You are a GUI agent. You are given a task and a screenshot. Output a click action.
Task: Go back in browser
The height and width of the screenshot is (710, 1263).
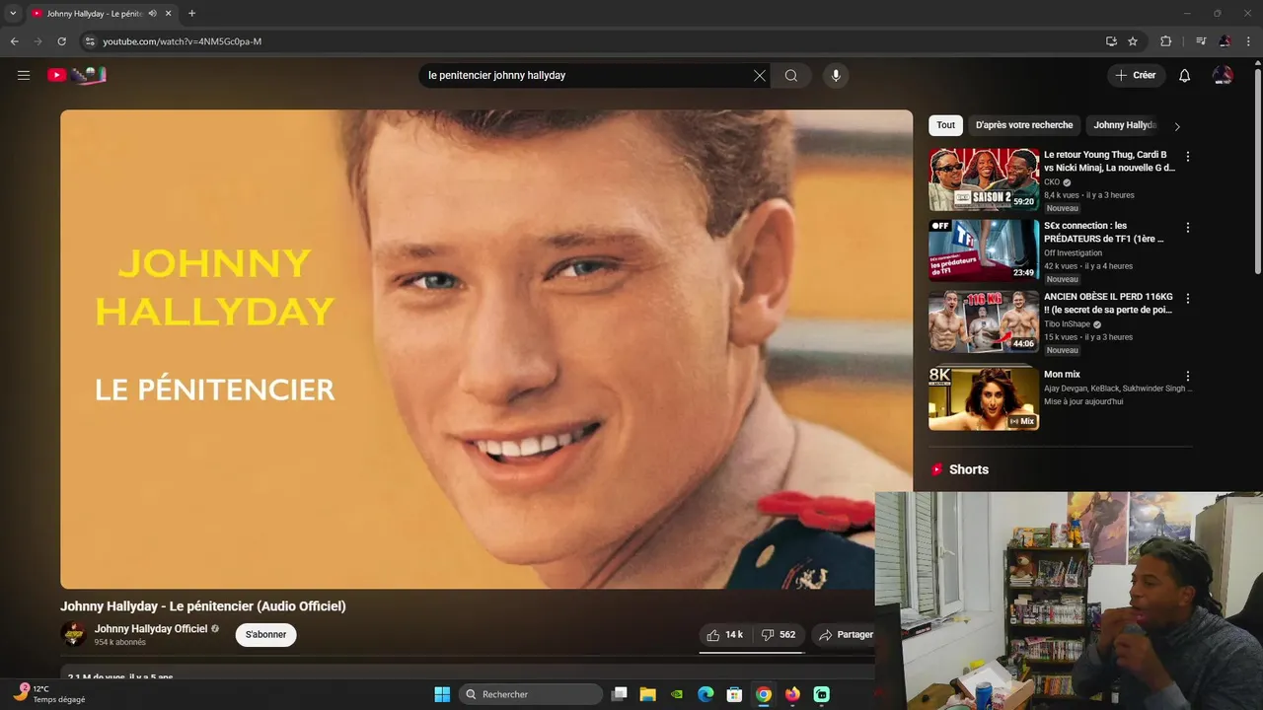click(14, 41)
